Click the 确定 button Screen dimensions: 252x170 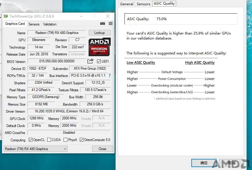coord(204,163)
